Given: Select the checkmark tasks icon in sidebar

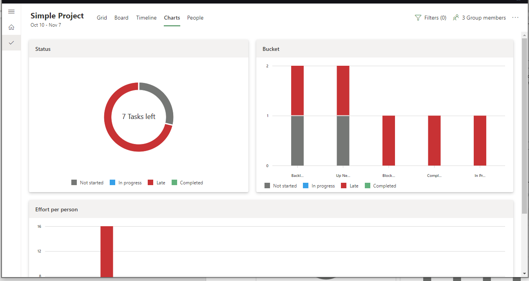Looking at the screenshot, I should (x=11, y=43).
